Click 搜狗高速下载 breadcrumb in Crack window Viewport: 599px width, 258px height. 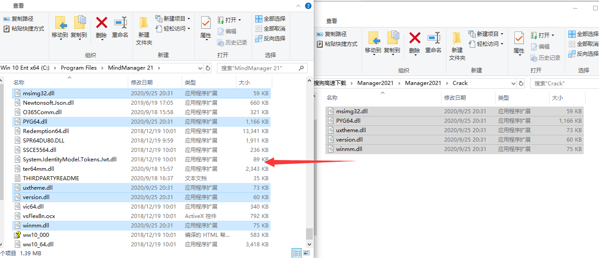coord(330,83)
